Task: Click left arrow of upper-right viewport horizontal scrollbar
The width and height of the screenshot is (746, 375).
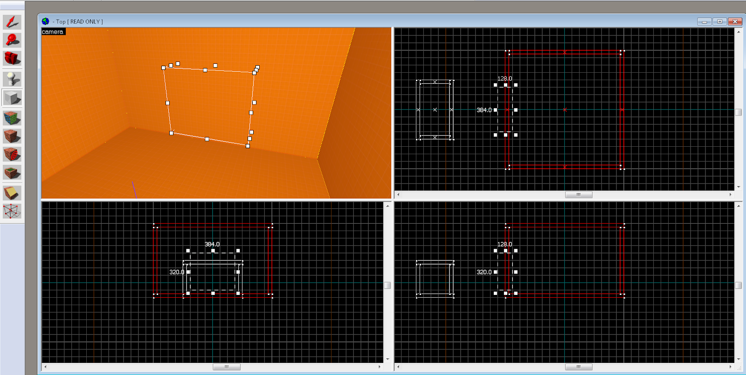Action: (398, 195)
